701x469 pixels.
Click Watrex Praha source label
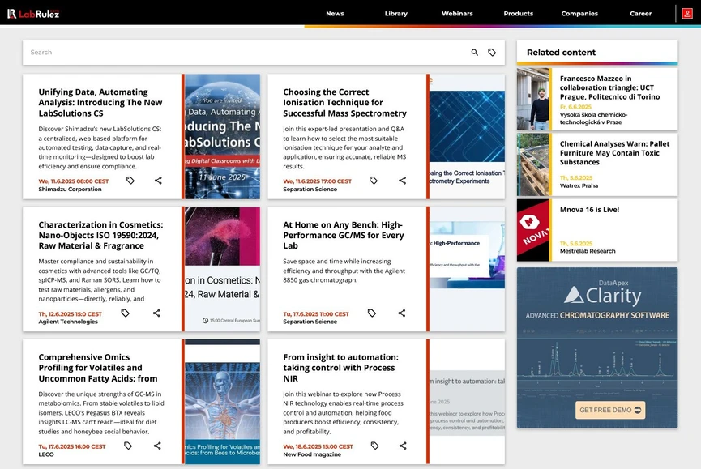click(579, 185)
